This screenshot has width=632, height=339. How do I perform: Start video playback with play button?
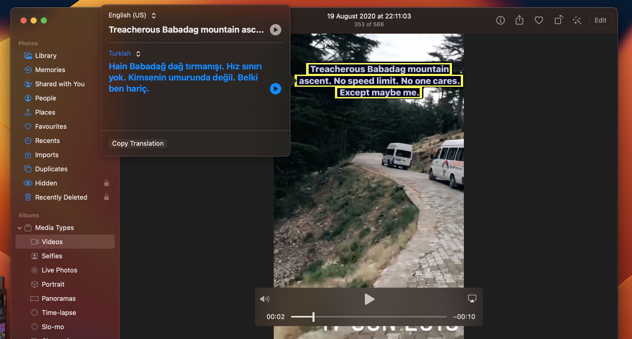[x=369, y=299]
